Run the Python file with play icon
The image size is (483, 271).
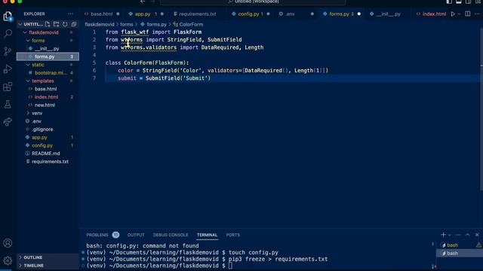click(453, 14)
